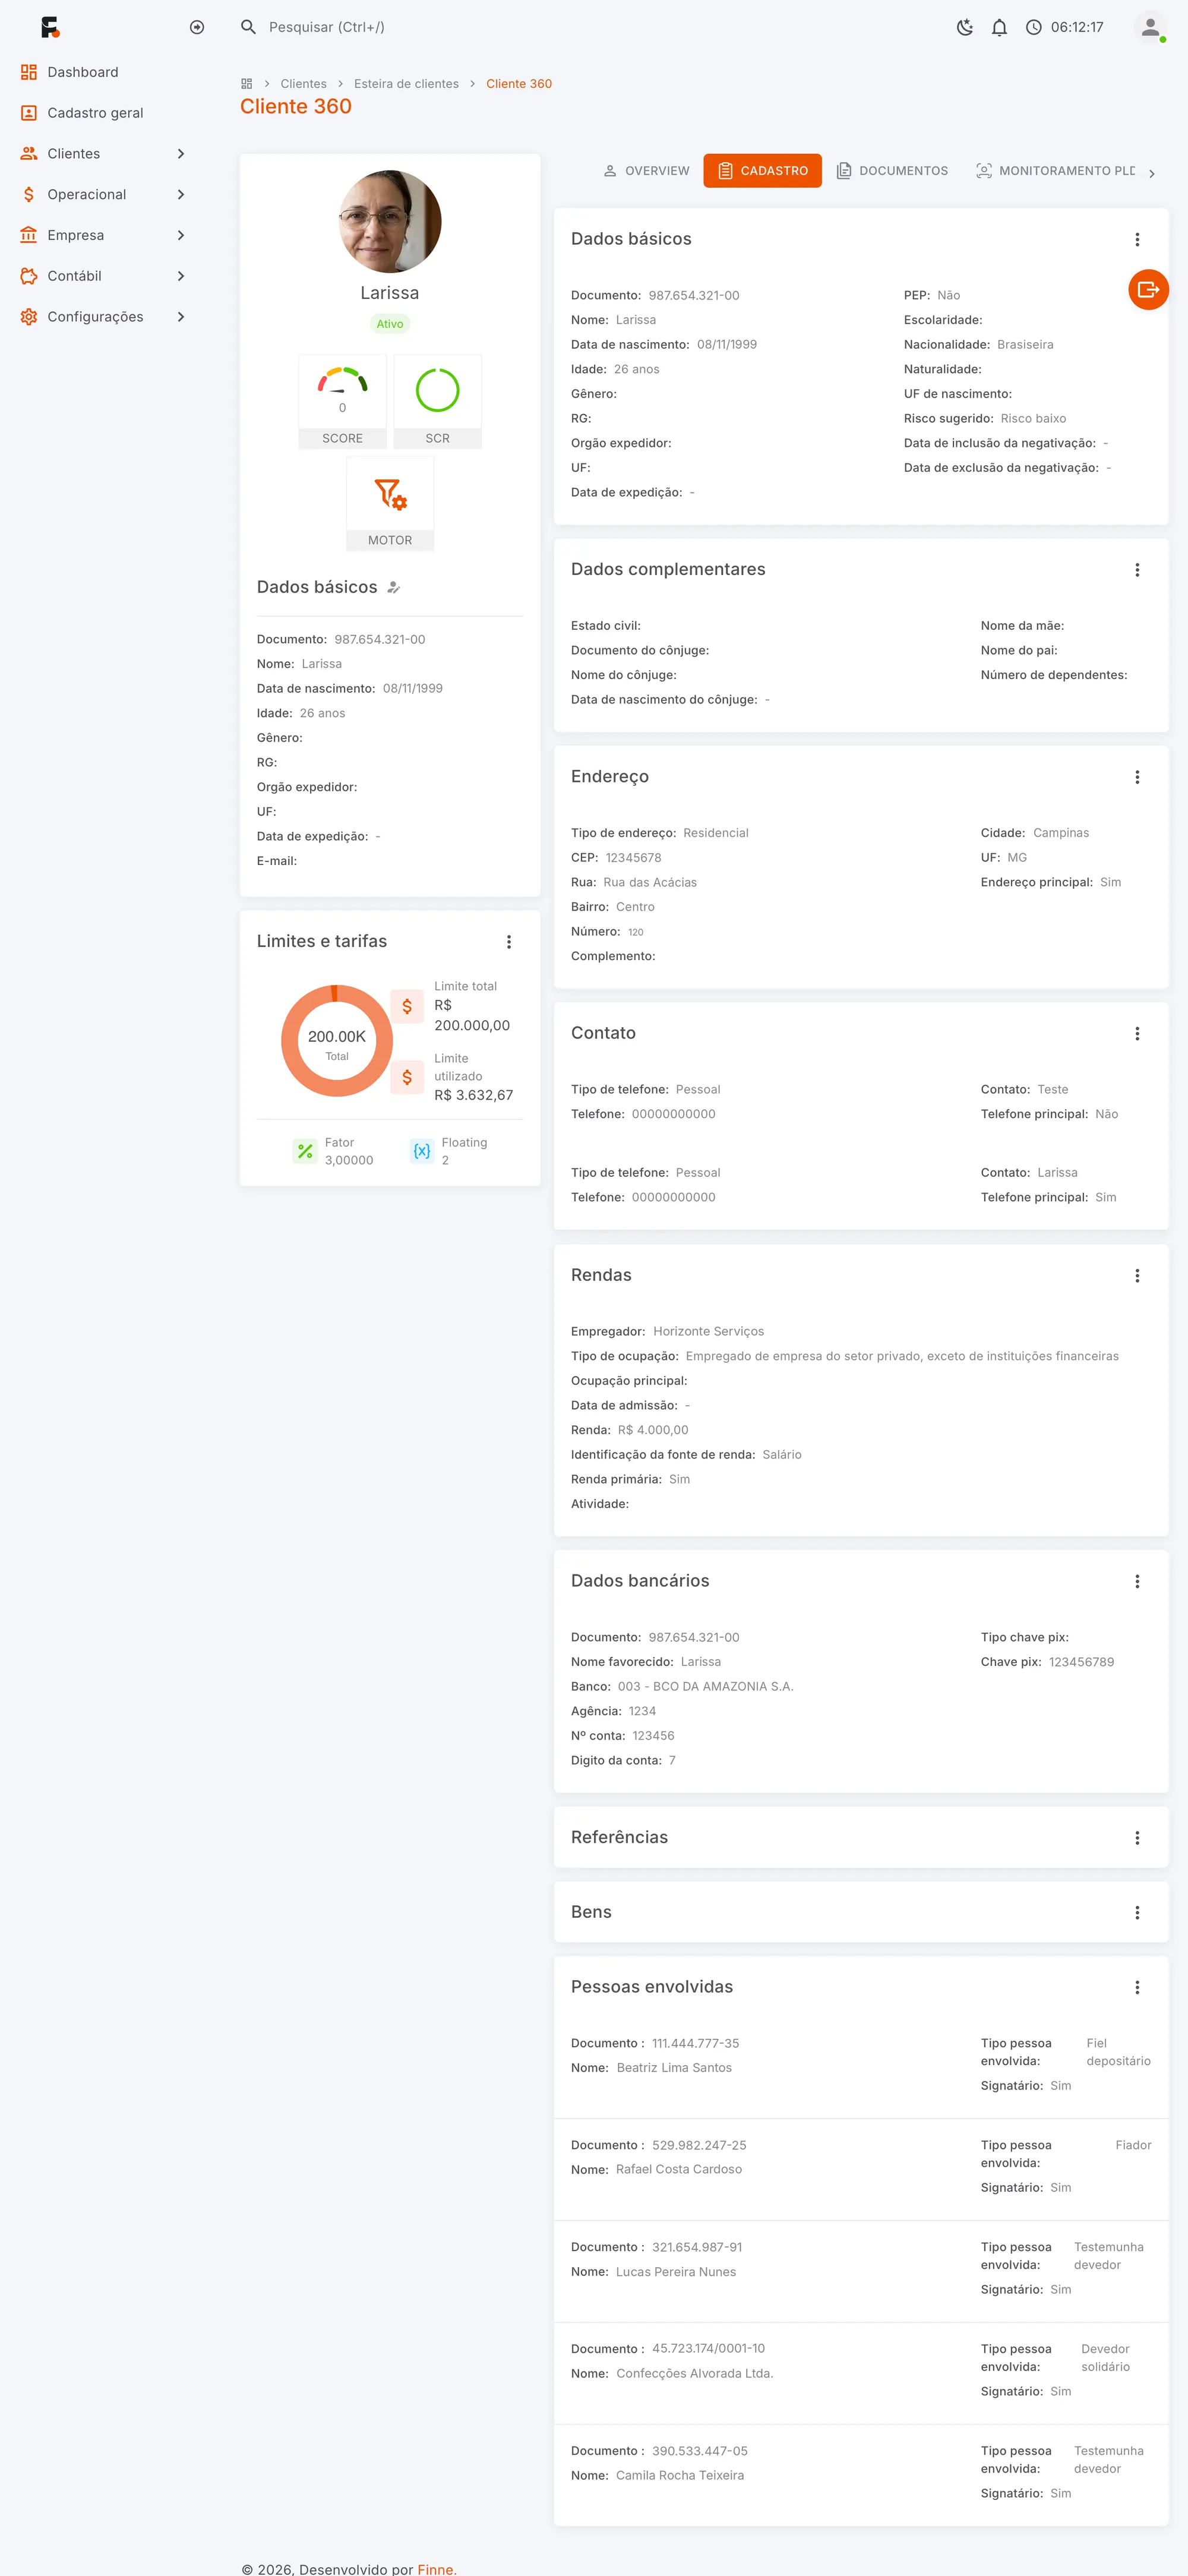
Task: Open Cadastro geral in sidebar
Action: tap(104, 113)
